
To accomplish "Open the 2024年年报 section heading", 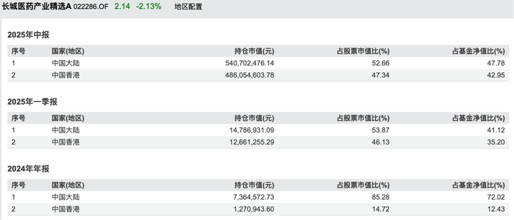I will [x=29, y=169].
